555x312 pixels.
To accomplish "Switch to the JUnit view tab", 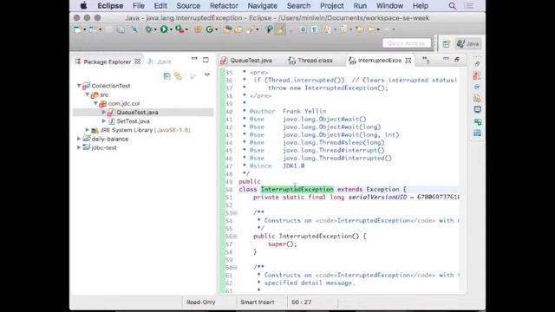I will pyautogui.click(x=160, y=62).
